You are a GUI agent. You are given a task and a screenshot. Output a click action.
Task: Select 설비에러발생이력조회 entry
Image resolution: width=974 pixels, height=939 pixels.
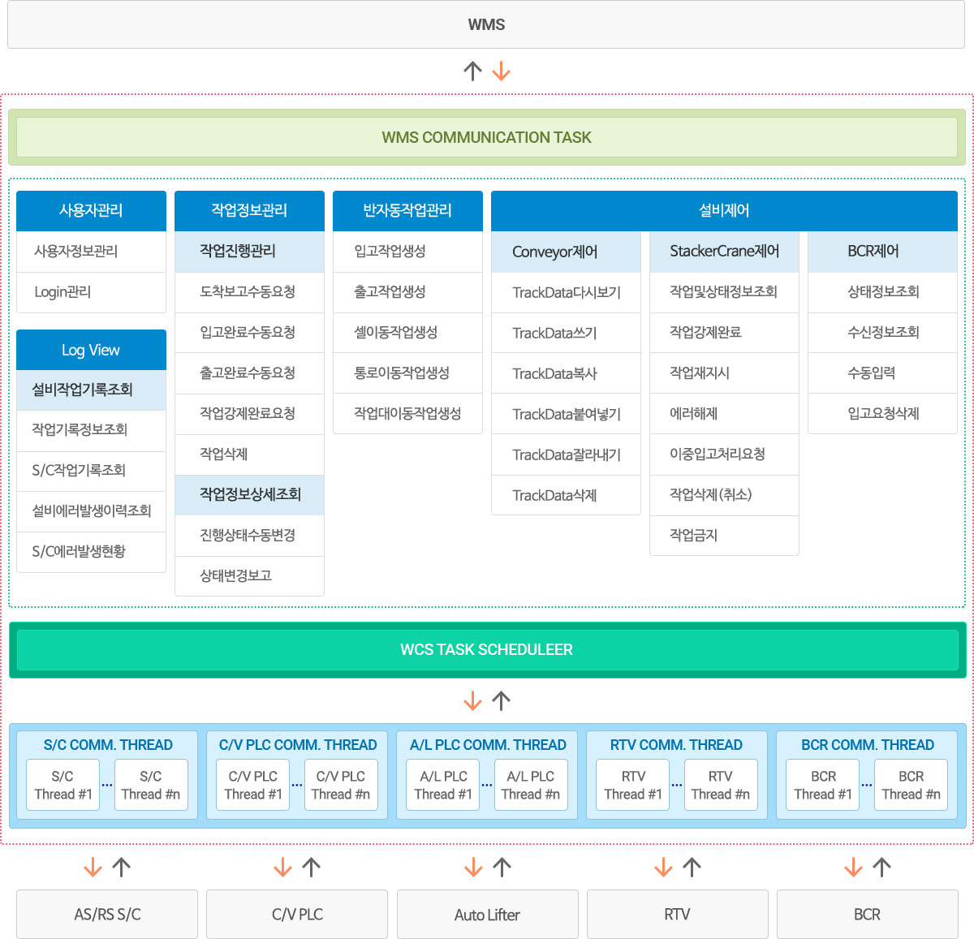pyautogui.click(x=91, y=511)
